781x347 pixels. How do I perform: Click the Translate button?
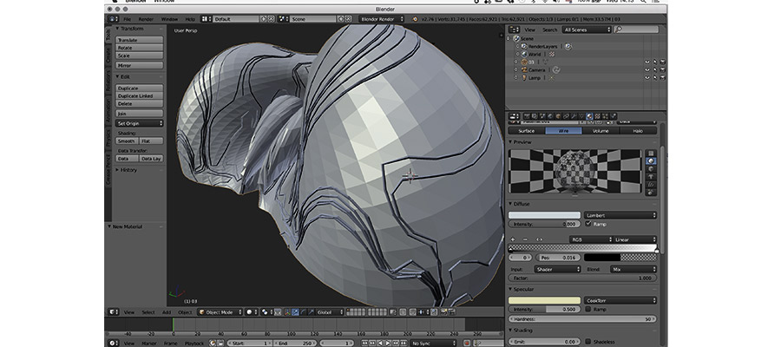[140, 40]
